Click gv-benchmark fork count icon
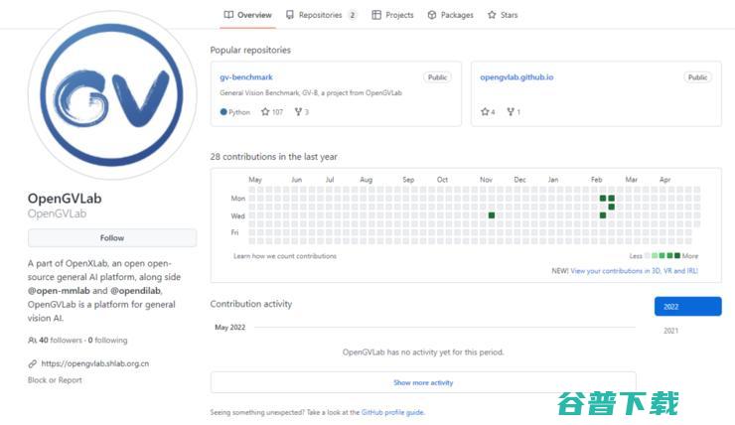 [x=298, y=112]
